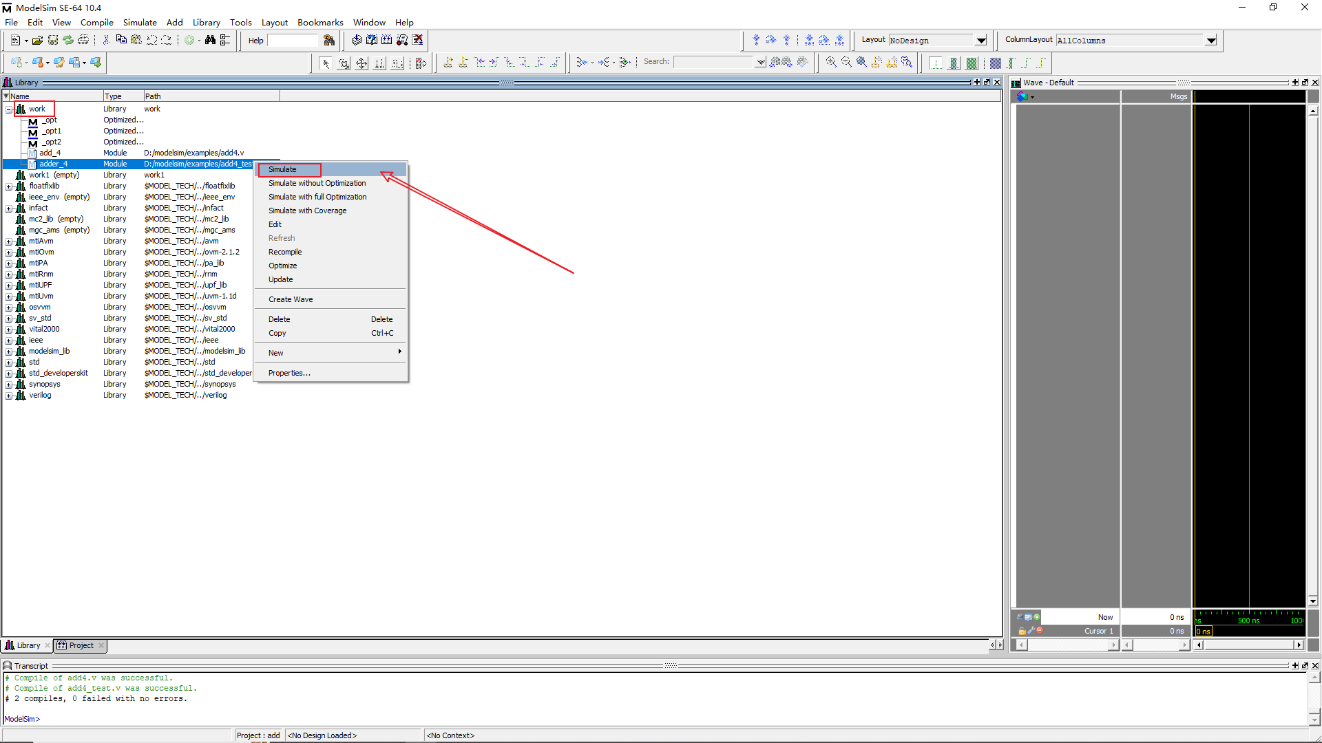Click the Collapse All tree icon
Screen dimensions: 1322x743
coord(225,40)
